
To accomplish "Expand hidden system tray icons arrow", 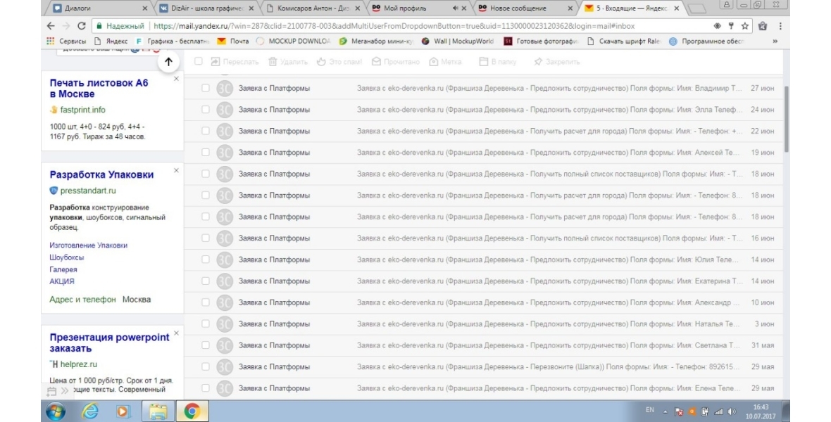I will click(x=665, y=411).
